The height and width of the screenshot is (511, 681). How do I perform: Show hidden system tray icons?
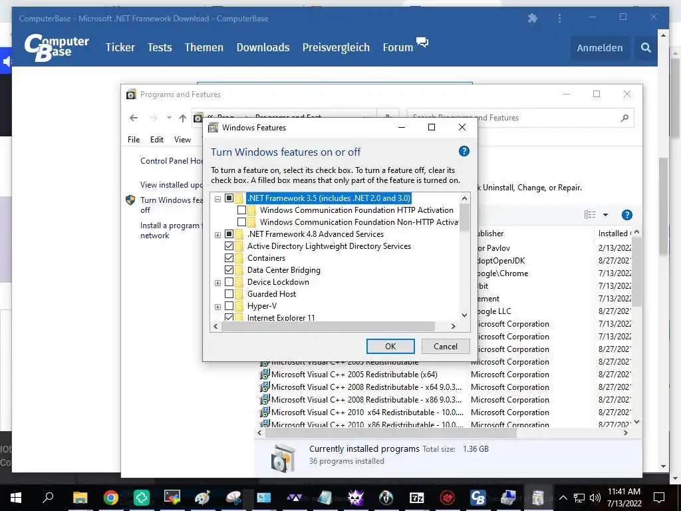[x=563, y=498]
